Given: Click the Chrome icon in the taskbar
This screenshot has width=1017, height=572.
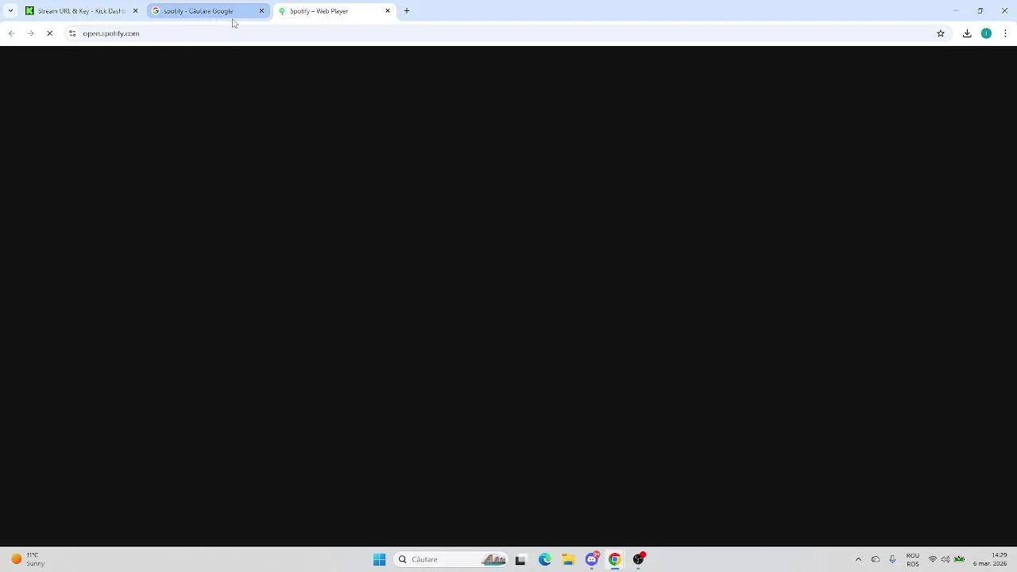Looking at the screenshot, I should (615, 559).
